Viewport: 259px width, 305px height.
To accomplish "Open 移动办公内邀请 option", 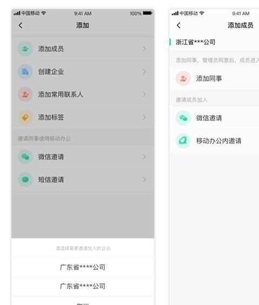I will coord(214,141).
